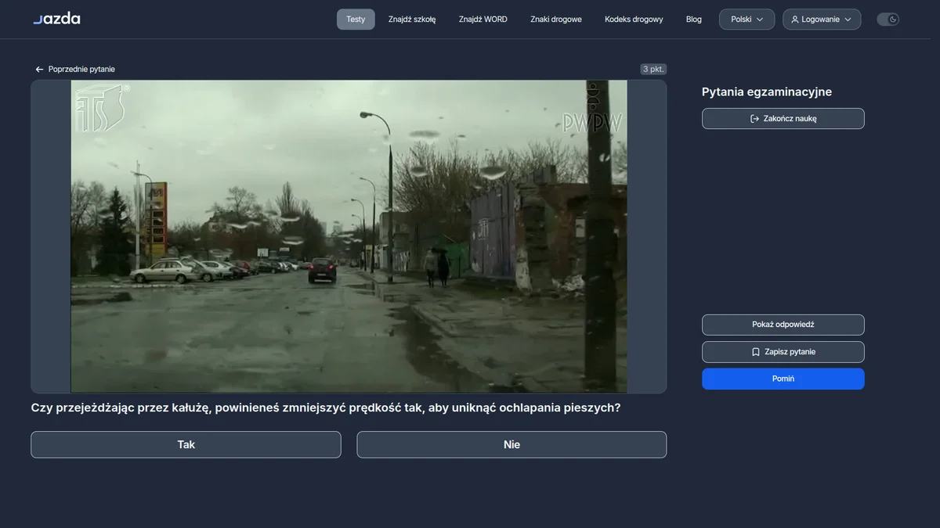Answer Nie to the question
Screen dimensions: 940x528
(x=512, y=444)
